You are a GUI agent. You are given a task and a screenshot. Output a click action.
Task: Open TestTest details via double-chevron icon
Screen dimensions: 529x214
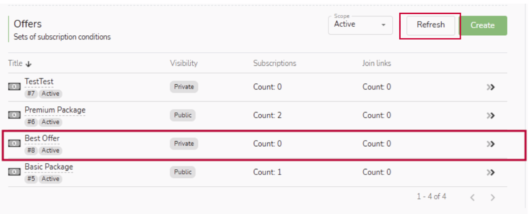coord(491,87)
